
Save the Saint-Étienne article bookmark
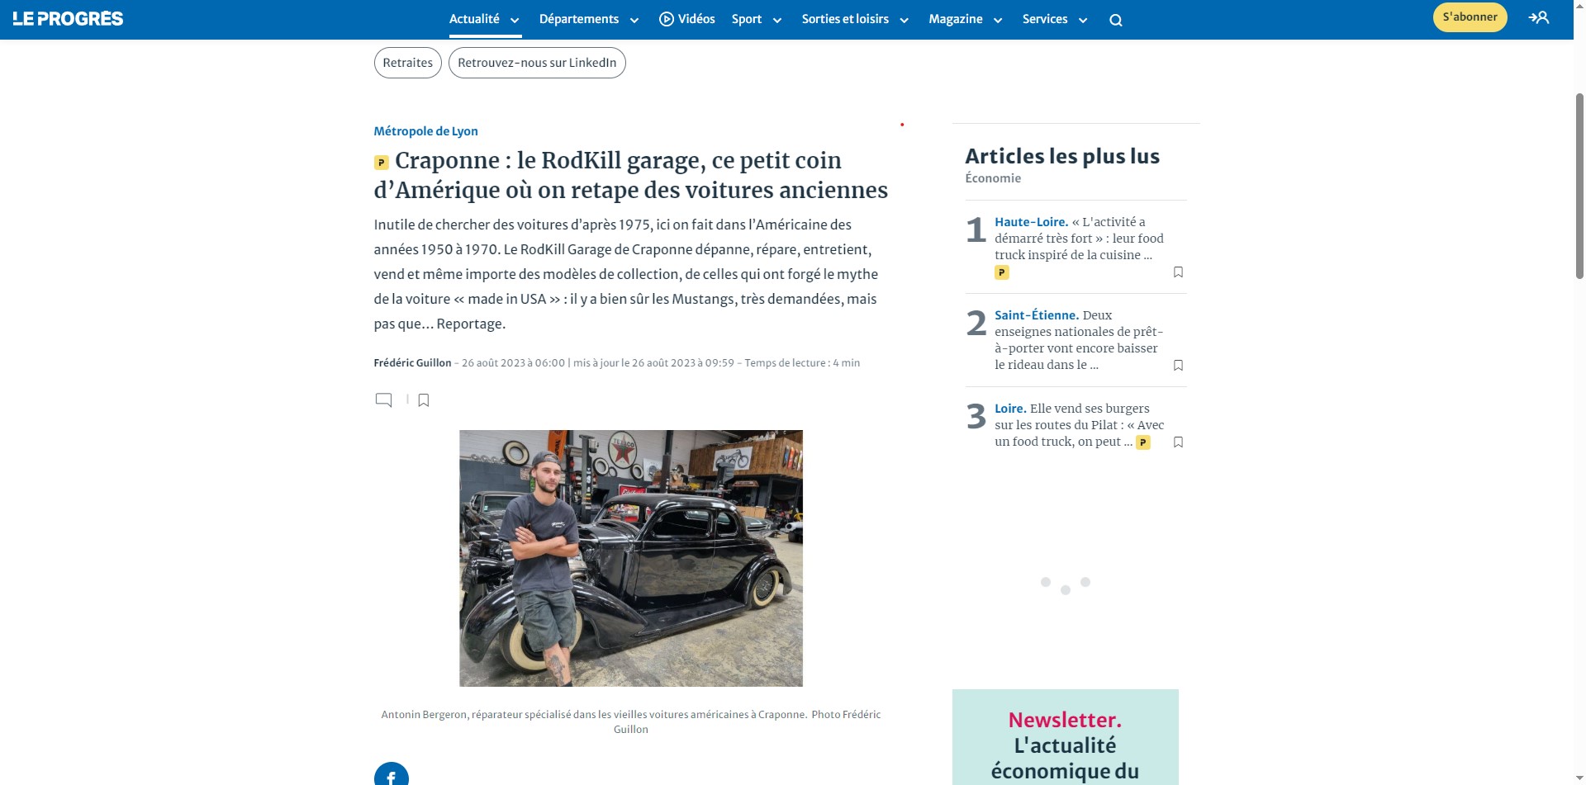coord(1178,366)
